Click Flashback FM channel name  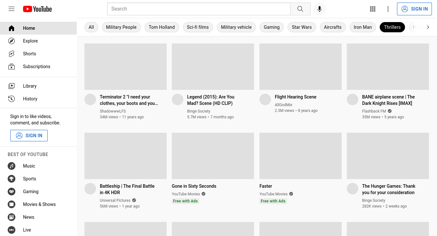(374, 111)
